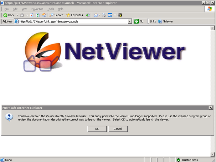This screenshot has height=162, width=216.
Task: Click the Edit page icon
Action: tap(110, 15)
